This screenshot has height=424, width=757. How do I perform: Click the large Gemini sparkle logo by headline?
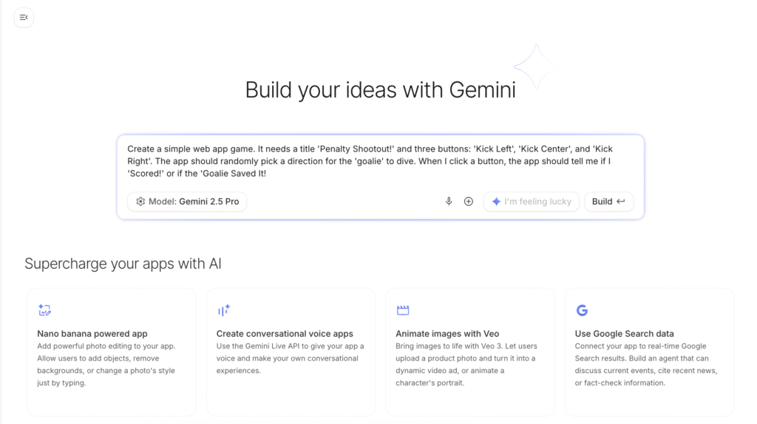[x=534, y=66]
